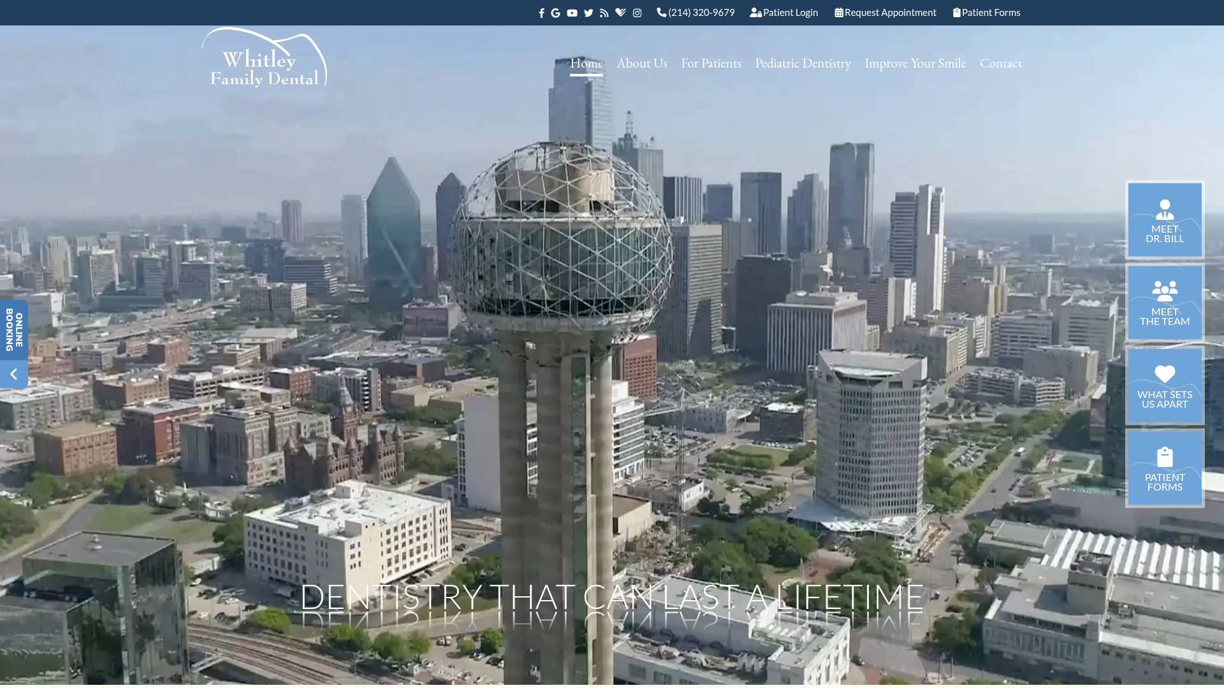Go to the Contact page
Screen dimensions: 1224x688
click(1000, 63)
